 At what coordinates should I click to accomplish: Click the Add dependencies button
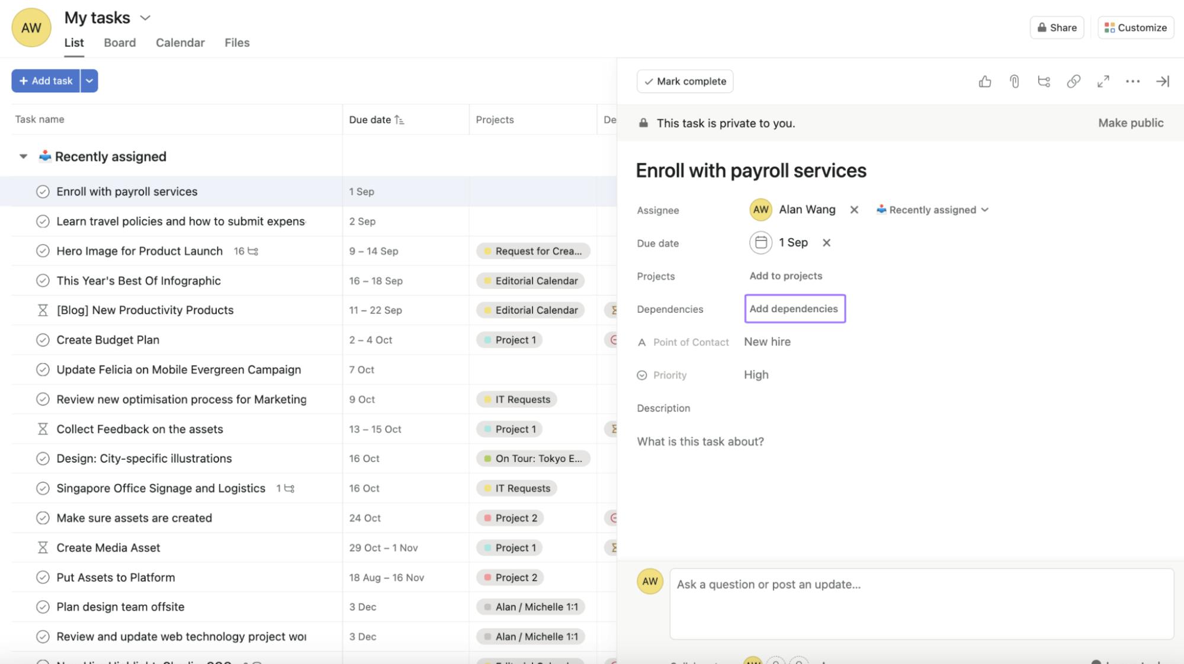(x=794, y=309)
